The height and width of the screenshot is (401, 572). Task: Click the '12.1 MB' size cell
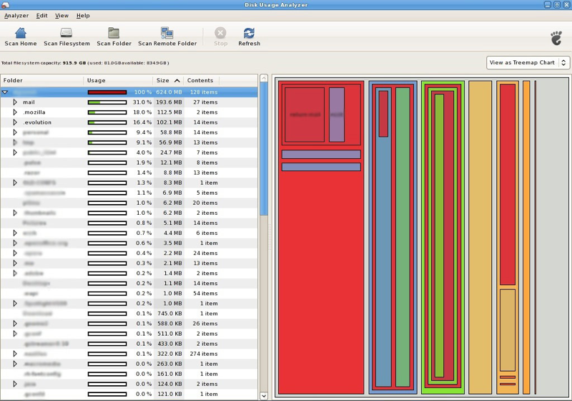click(x=171, y=163)
